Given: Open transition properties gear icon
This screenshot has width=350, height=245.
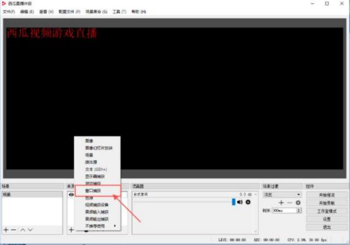Looking at the screenshot, I should click(298, 202).
